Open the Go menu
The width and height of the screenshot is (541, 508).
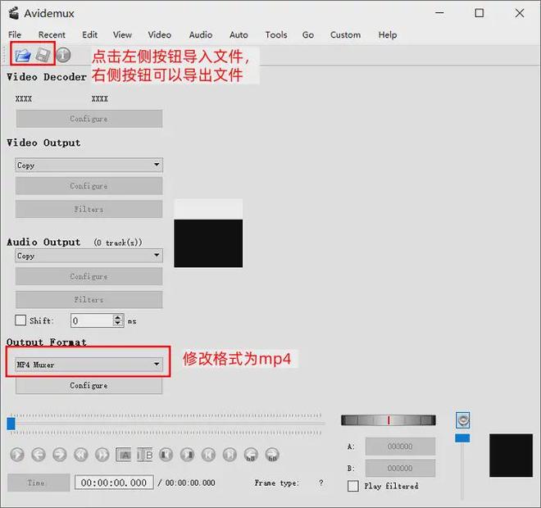(x=308, y=35)
